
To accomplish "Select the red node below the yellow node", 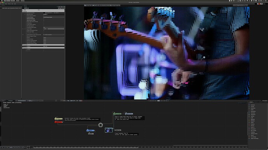I will (58, 122).
